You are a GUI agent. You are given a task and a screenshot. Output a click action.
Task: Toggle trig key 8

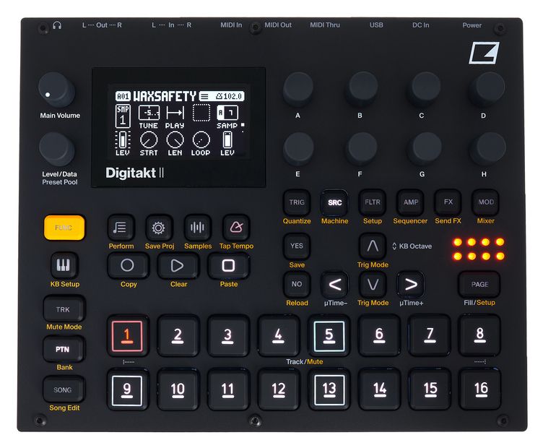tap(480, 336)
